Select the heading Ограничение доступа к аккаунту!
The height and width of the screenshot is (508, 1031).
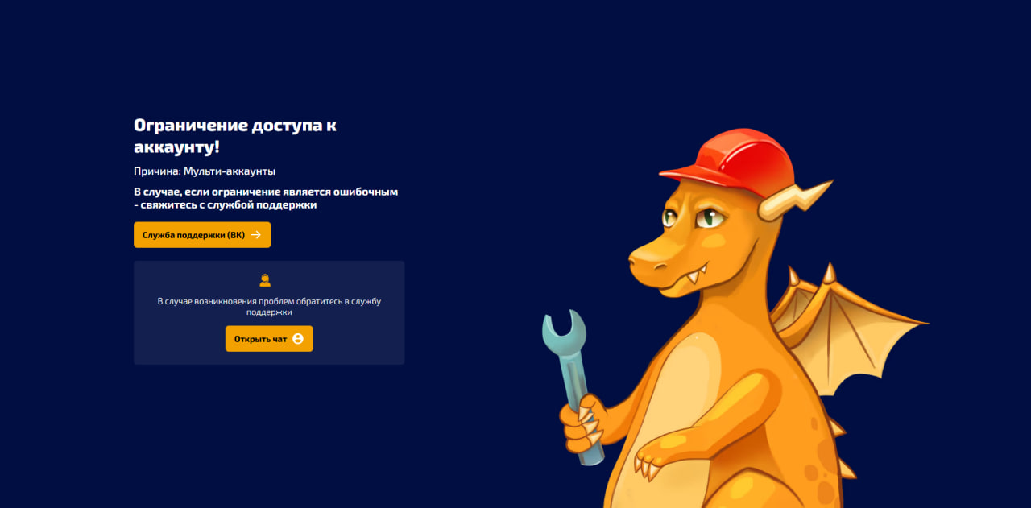click(x=235, y=136)
